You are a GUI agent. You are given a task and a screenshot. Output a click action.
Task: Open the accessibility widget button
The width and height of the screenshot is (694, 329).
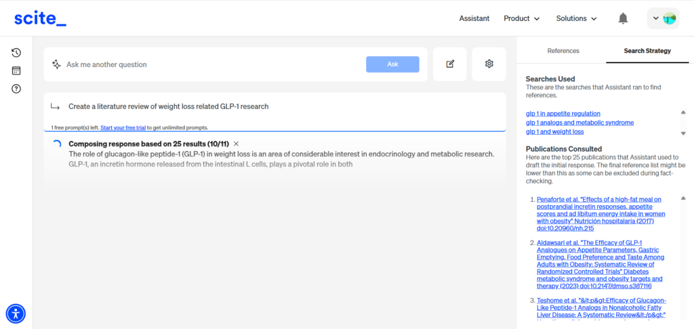16,313
